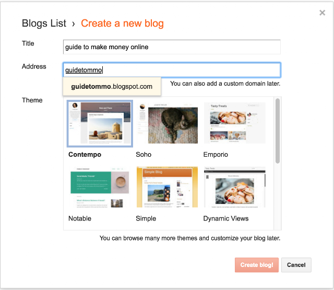Click the Notable theme label
The height and width of the screenshot is (290, 334).
(80, 218)
